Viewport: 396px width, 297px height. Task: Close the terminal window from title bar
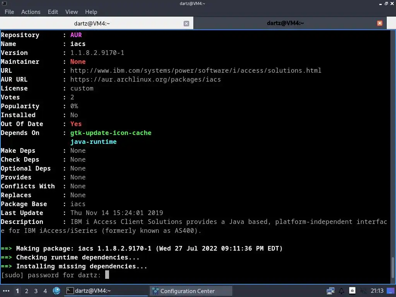(392, 3)
